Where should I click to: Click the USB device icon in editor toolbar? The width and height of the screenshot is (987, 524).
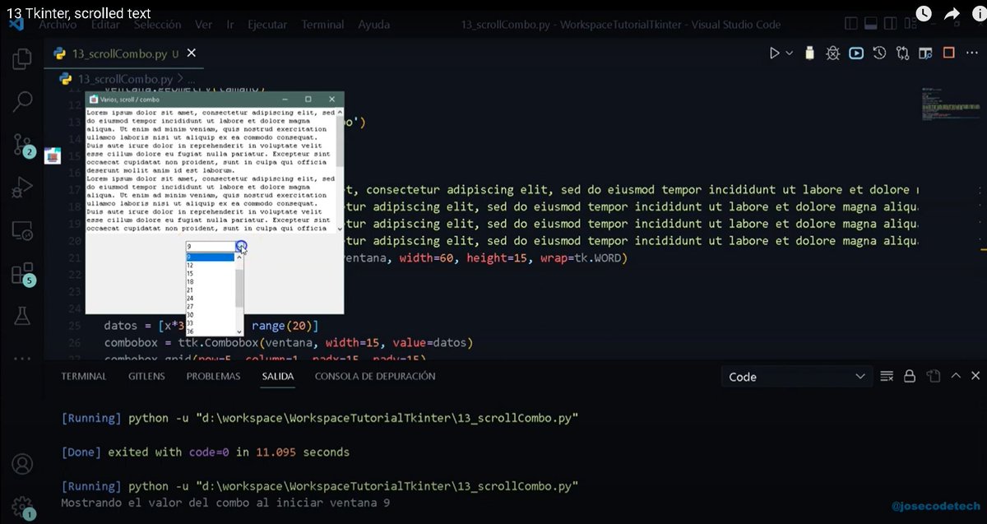click(810, 53)
